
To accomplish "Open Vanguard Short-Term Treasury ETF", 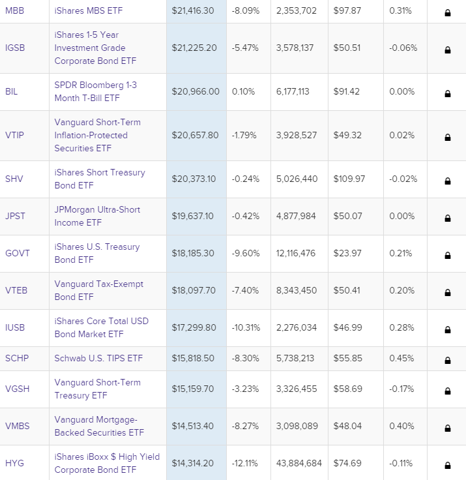I will 98,389.
